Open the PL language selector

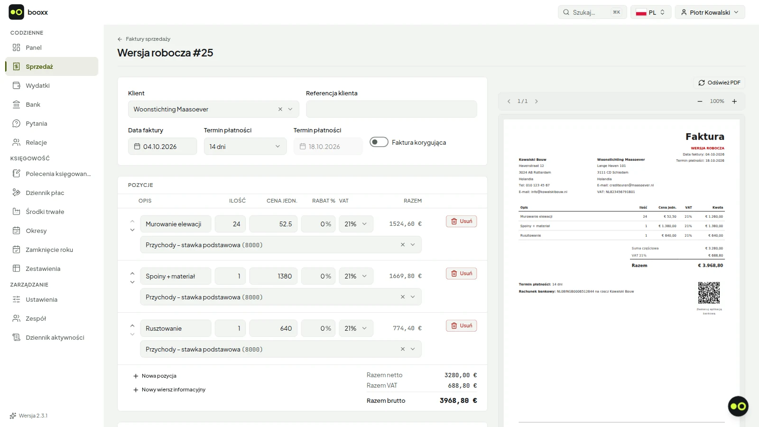[651, 12]
